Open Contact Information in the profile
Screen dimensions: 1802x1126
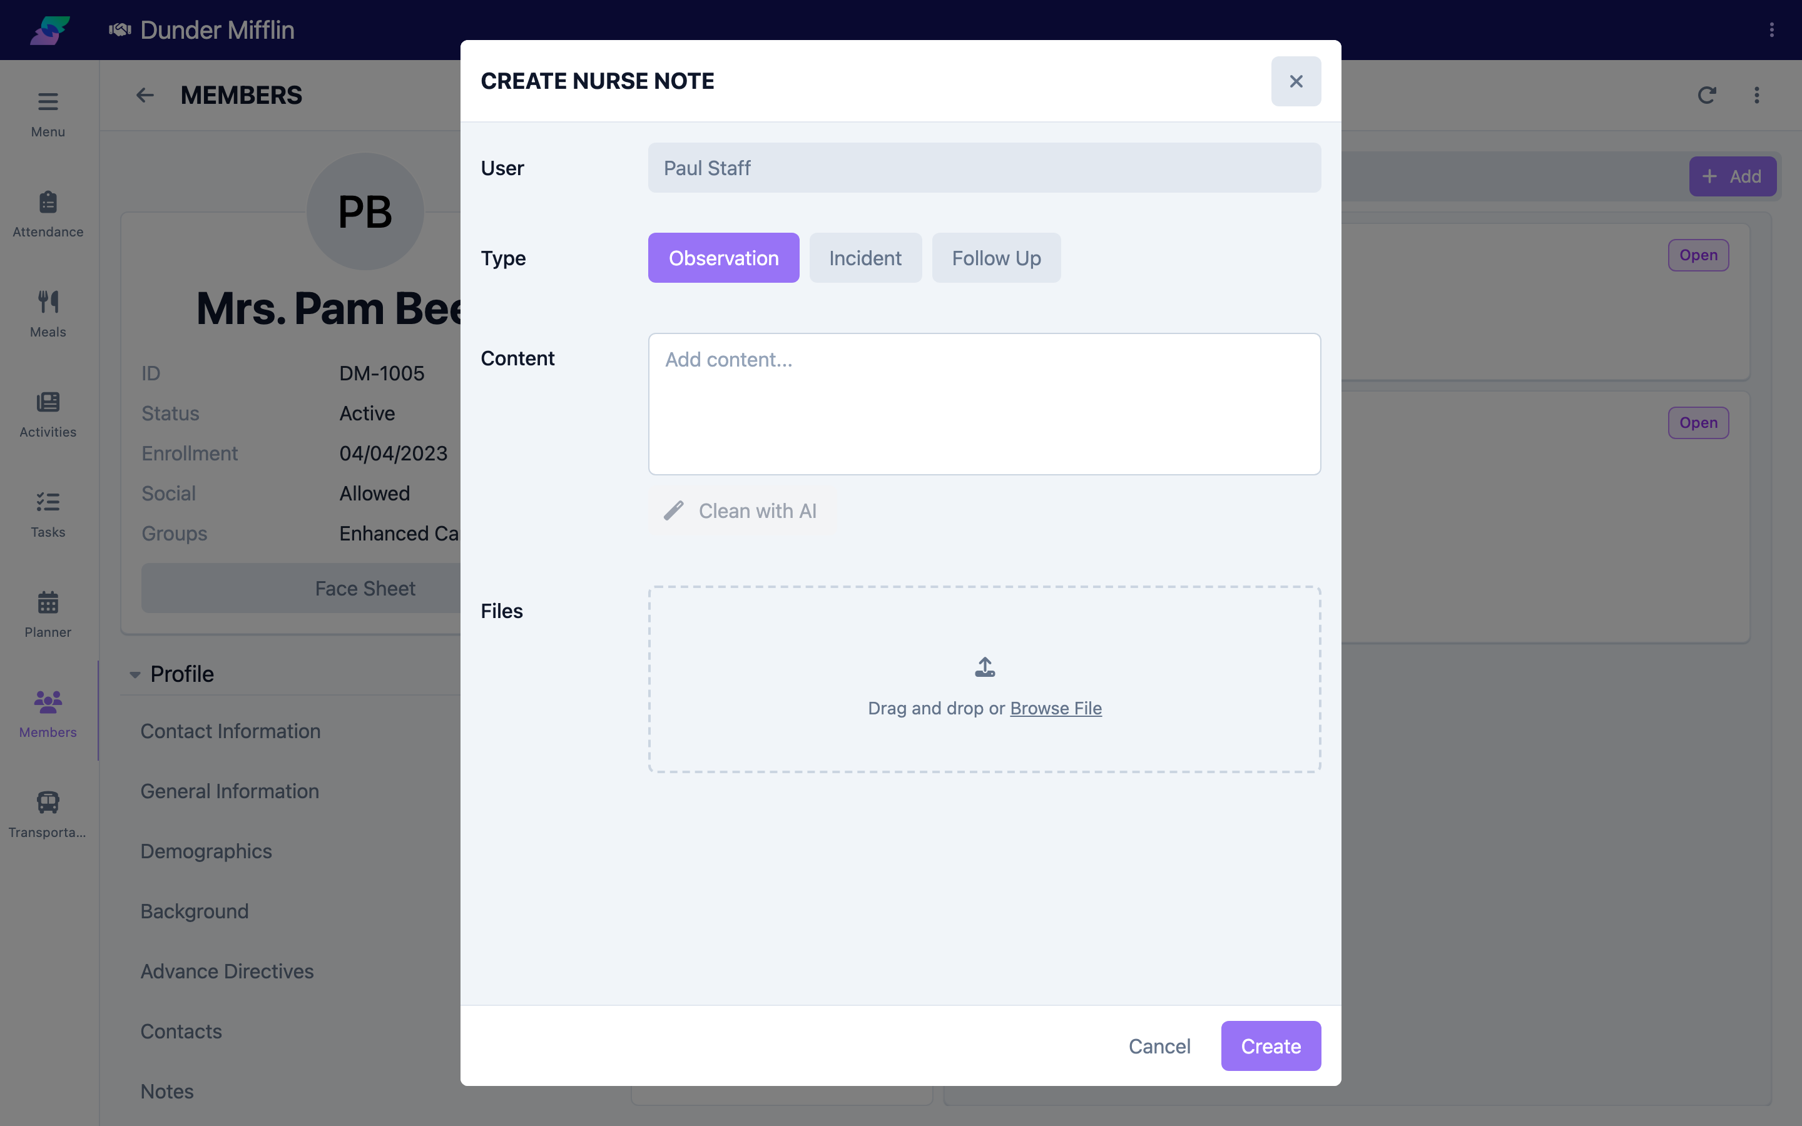point(230,731)
